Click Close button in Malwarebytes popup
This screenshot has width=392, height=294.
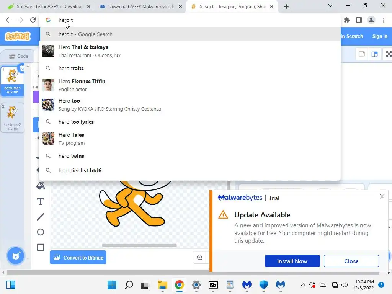click(351, 261)
